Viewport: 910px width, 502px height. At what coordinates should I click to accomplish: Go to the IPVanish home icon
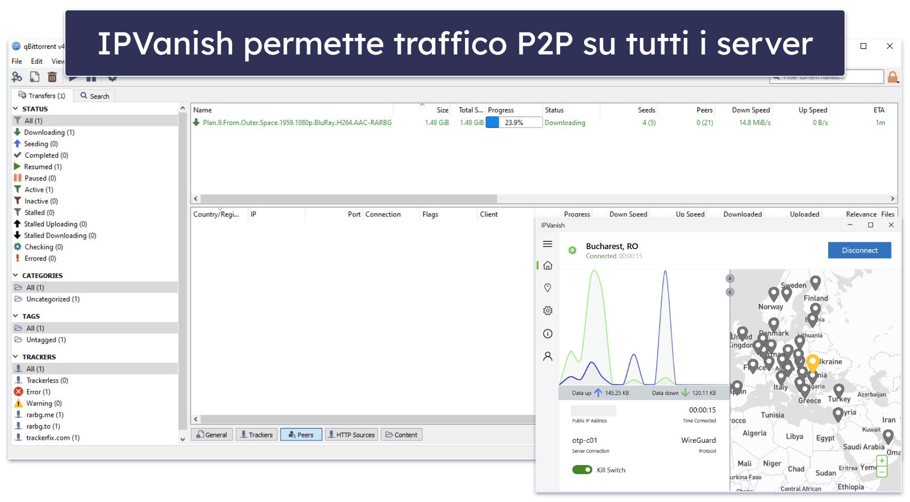(x=547, y=265)
